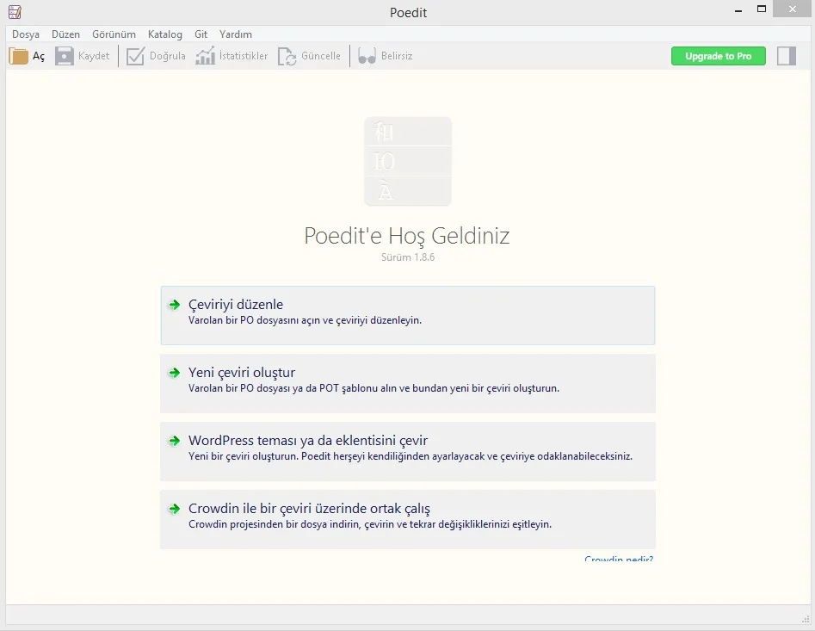Click the Doğrula checkmark icon
This screenshot has height=631, width=815.
(x=135, y=56)
